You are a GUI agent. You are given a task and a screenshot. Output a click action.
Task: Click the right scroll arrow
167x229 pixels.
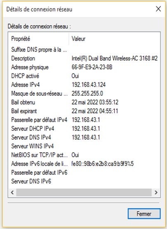(156, 192)
